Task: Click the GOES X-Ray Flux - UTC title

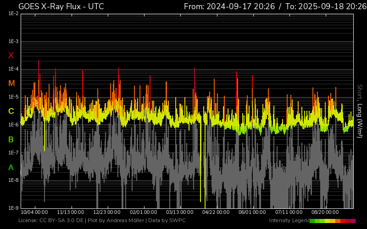Action: point(61,6)
